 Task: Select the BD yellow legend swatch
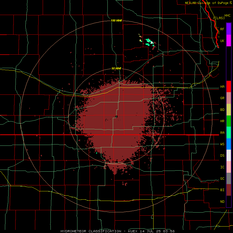point(229,110)
